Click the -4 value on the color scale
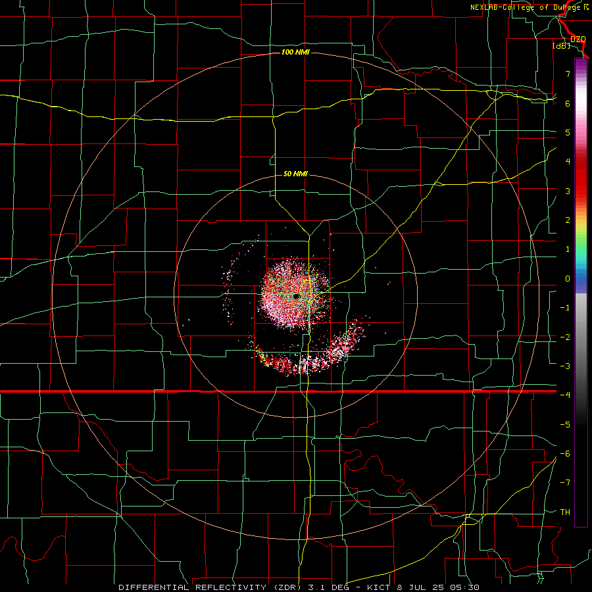The height and width of the screenshot is (592, 592). point(565,395)
